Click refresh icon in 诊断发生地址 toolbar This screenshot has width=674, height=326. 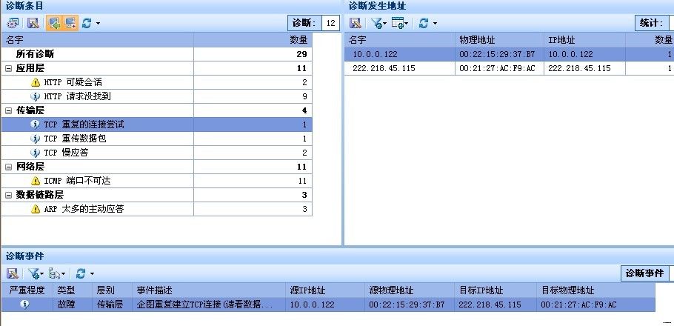point(424,23)
